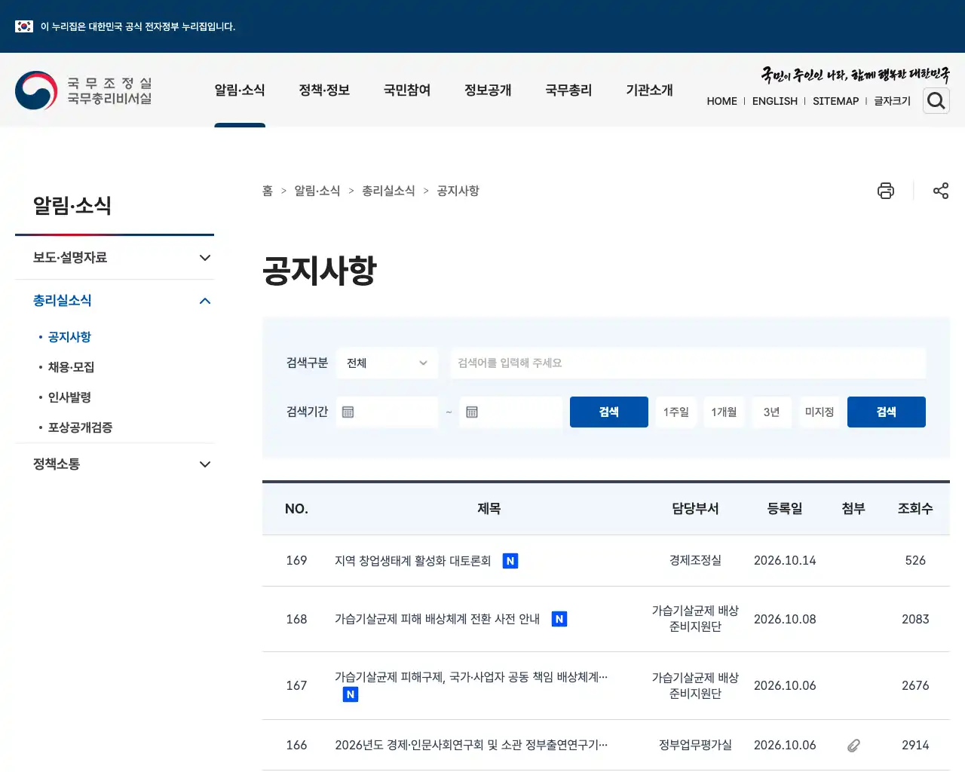Click the 검색 button after 미지정

887,412
